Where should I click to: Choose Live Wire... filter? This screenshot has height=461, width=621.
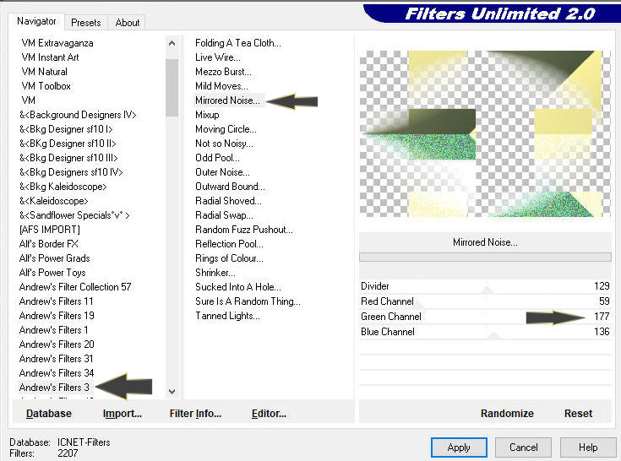pyautogui.click(x=217, y=57)
